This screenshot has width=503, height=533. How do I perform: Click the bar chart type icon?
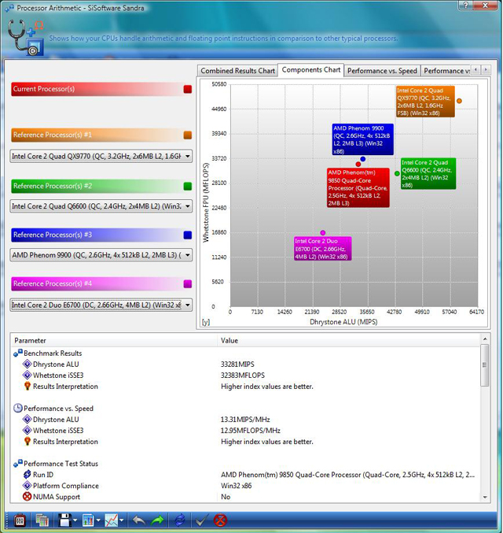tap(88, 520)
